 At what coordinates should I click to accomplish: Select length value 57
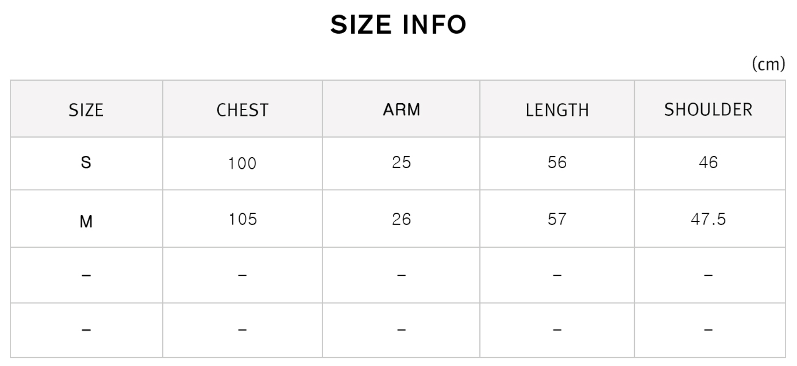(557, 219)
